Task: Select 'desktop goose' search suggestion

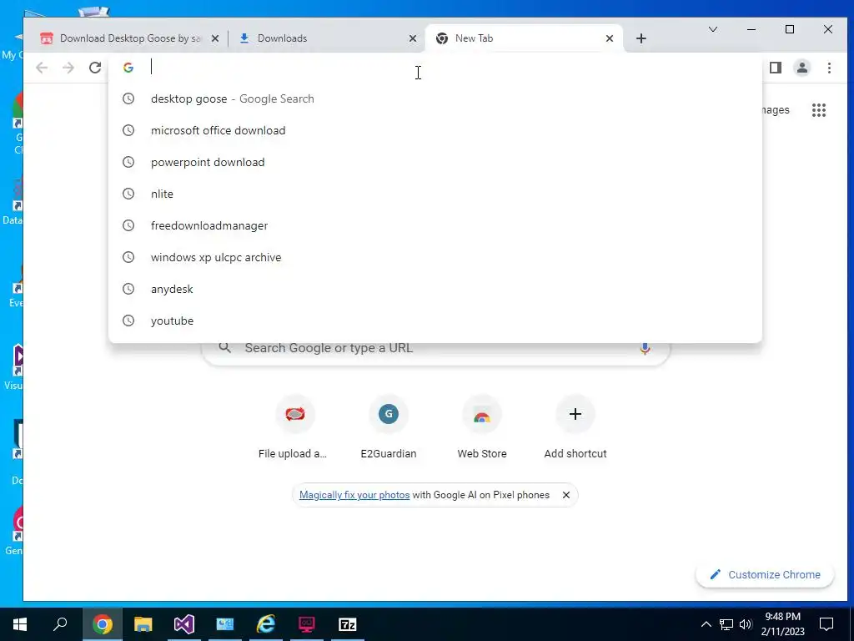Action: 435,98
